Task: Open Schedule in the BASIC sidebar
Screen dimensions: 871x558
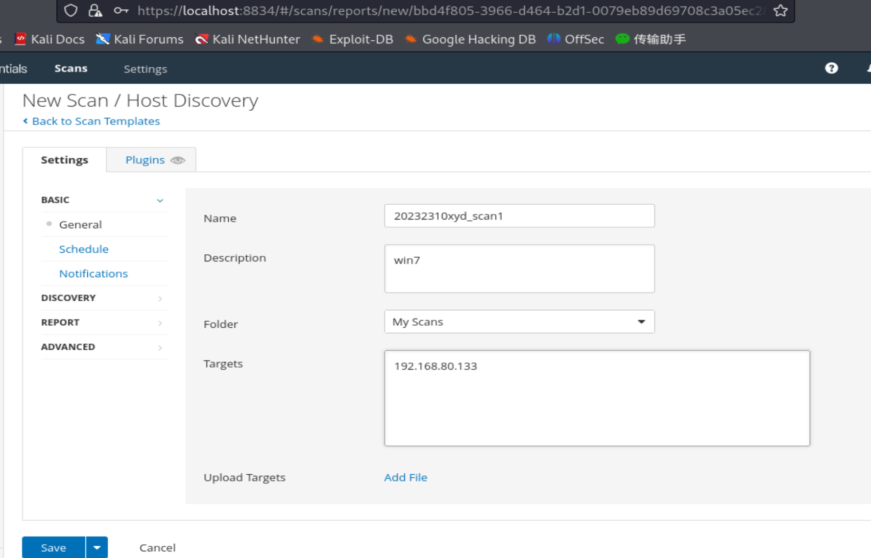Action: pyautogui.click(x=84, y=249)
